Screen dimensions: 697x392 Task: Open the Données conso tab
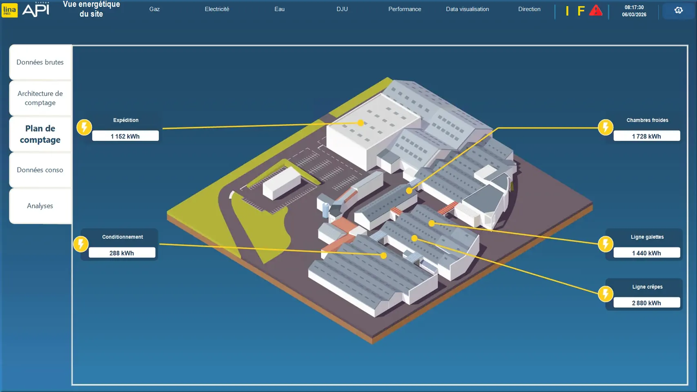tap(40, 170)
